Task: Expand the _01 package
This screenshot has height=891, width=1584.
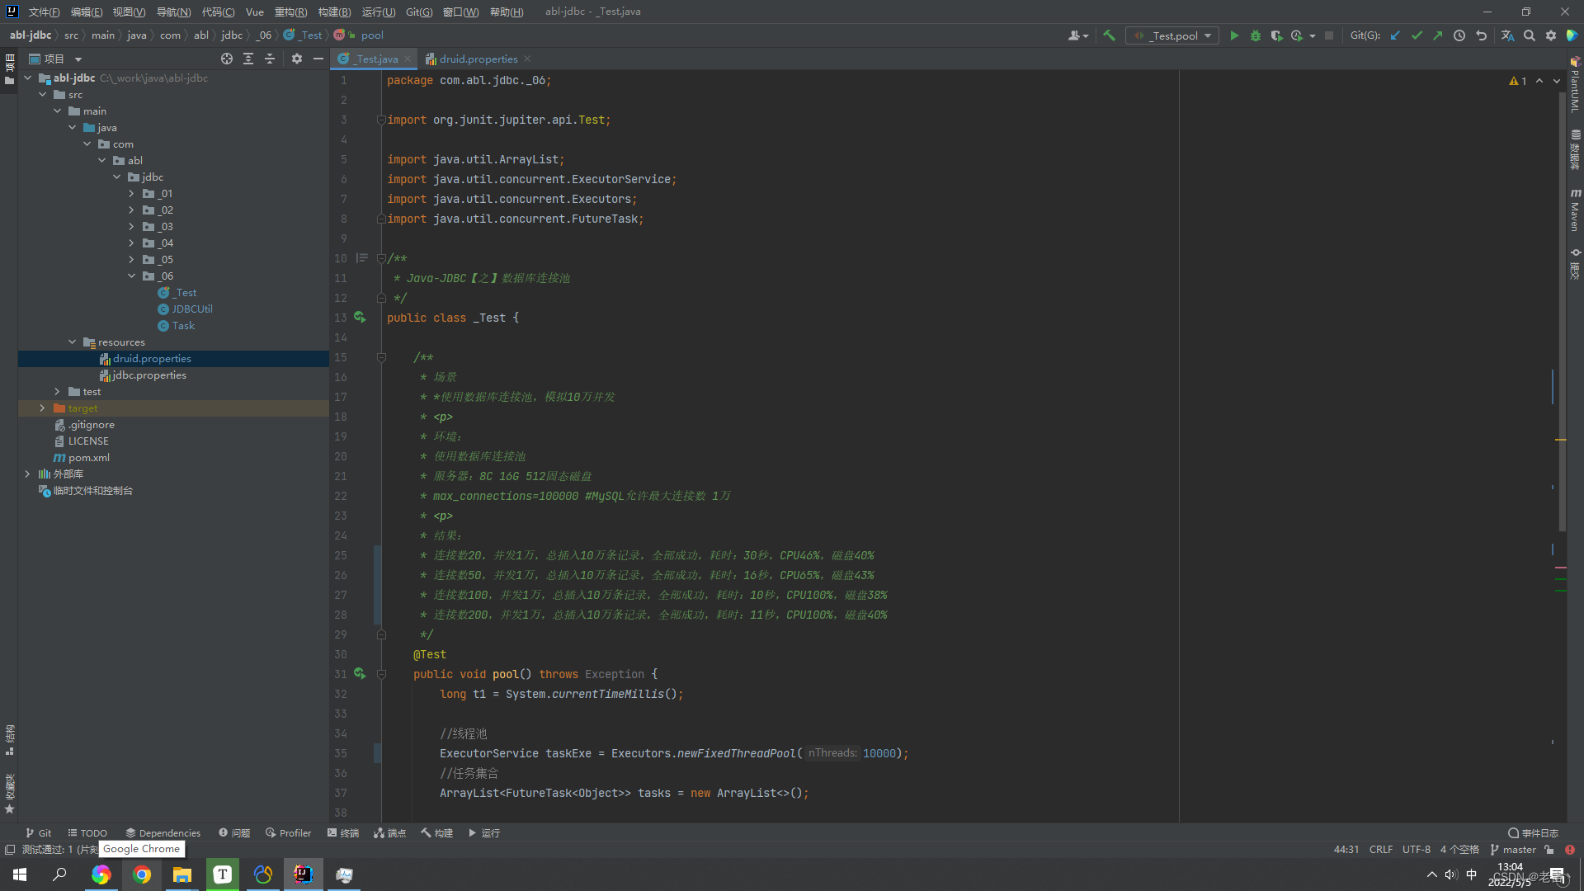Action: (131, 193)
